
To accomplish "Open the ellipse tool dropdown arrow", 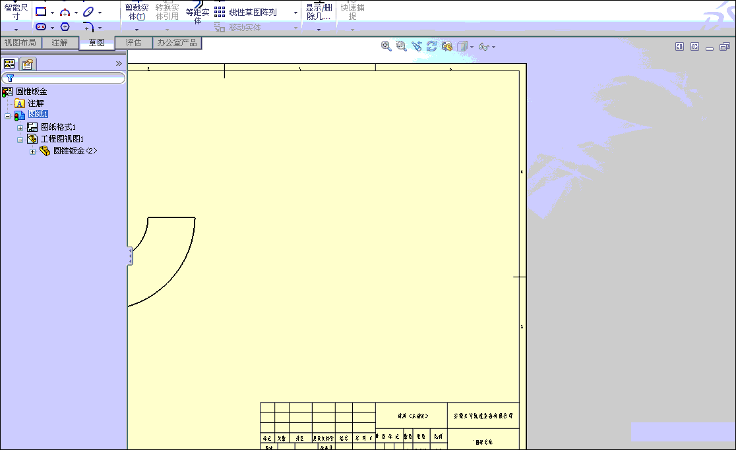I will (x=100, y=13).
